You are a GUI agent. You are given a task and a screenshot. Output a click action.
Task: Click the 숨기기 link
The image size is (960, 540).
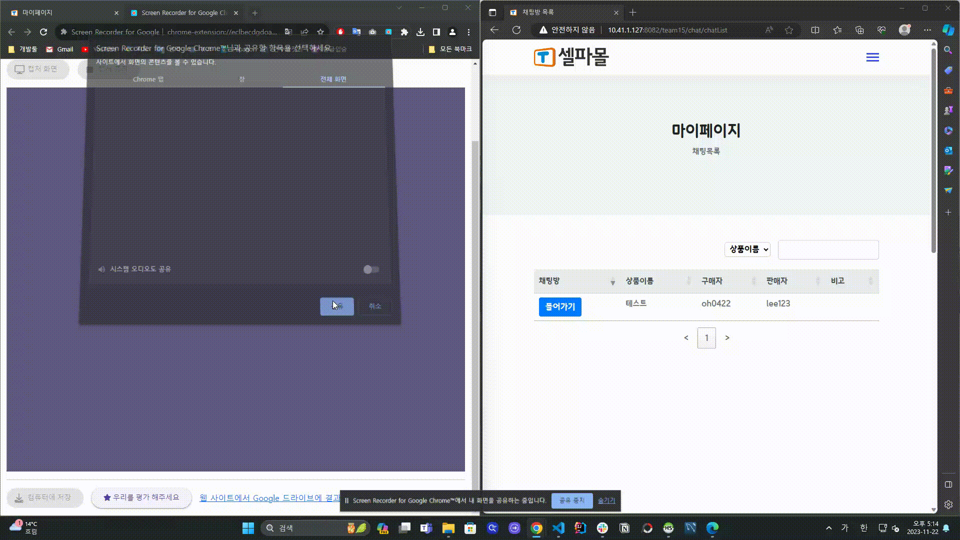[606, 500]
